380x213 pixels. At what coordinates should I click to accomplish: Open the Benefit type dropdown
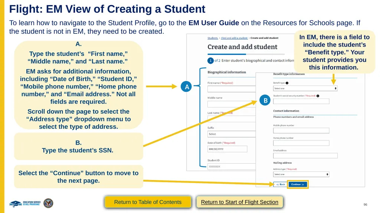point(305,88)
